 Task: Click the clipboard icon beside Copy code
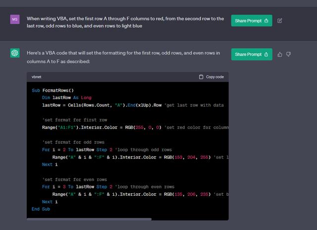201,77
